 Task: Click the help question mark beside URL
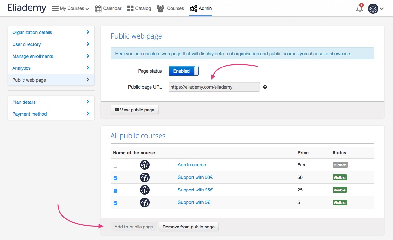[265, 87]
